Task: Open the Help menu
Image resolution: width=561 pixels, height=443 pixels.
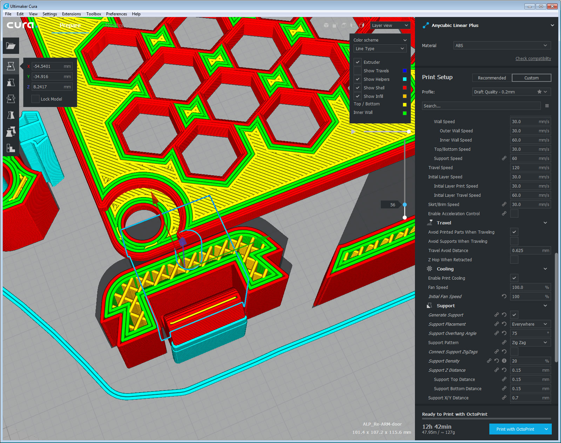Action: click(136, 14)
